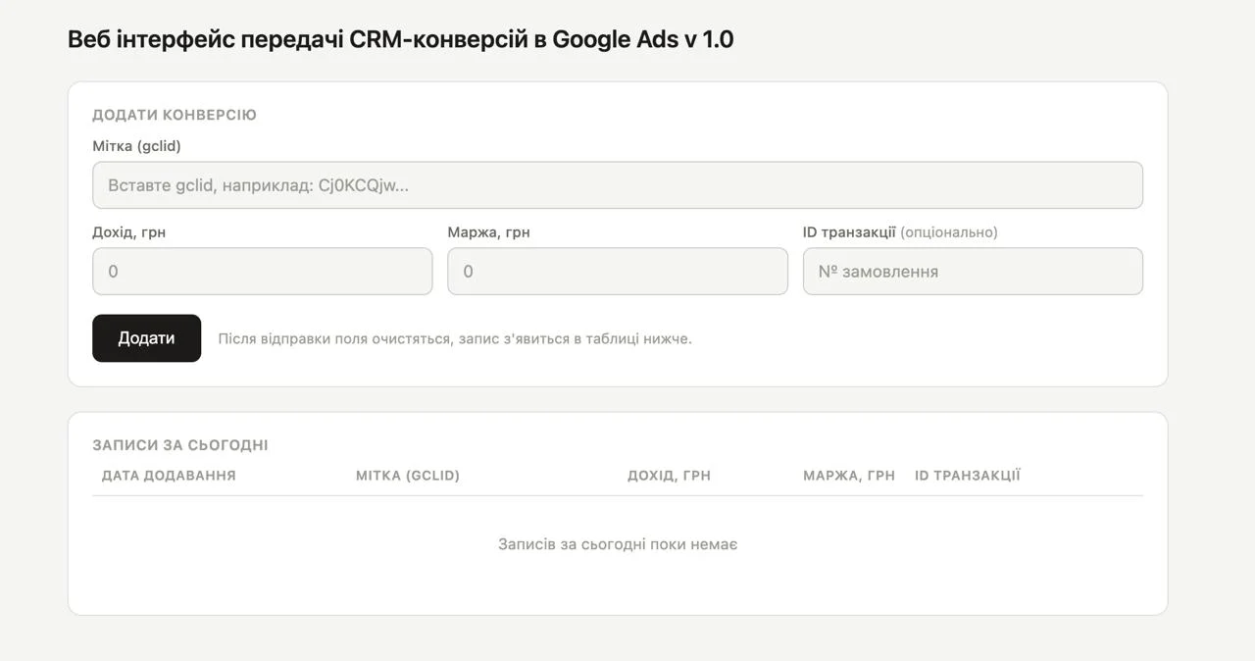This screenshot has height=661, width=1255.
Task: Click the ID транзакції (опціонально) label
Action: [900, 232]
